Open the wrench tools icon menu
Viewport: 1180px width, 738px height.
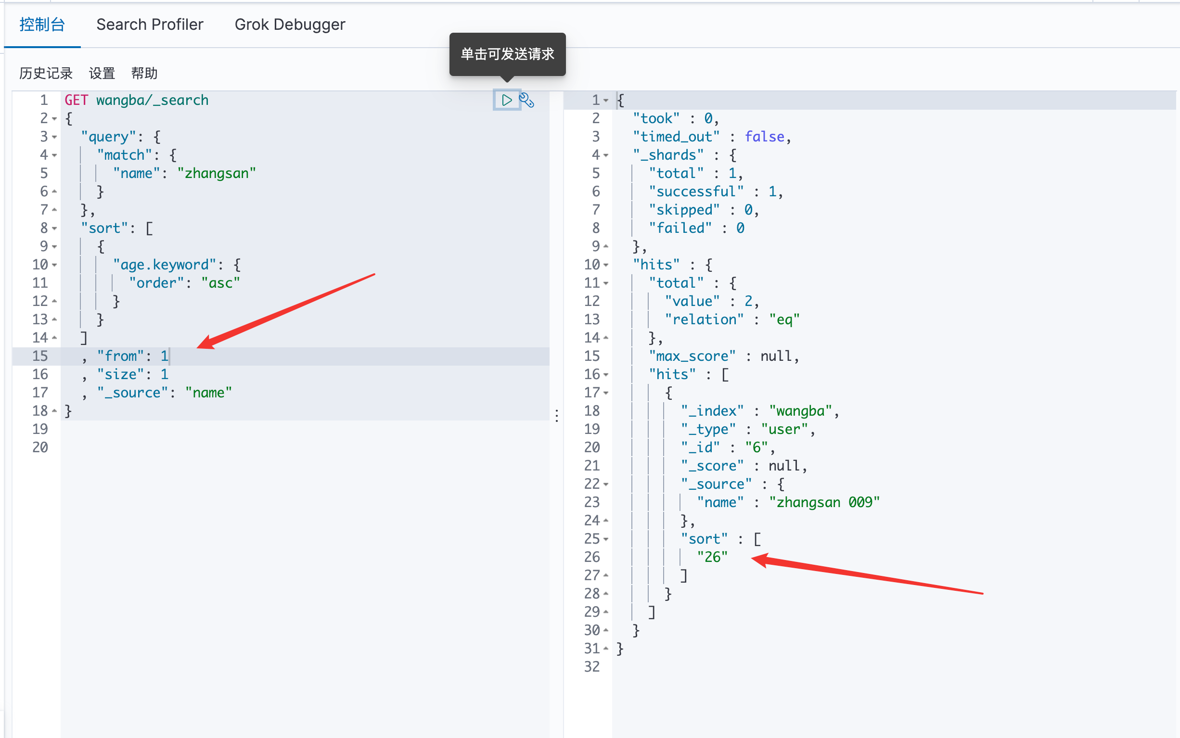click(527, 100)
